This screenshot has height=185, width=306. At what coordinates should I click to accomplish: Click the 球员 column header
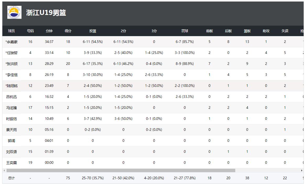[12, 31]
